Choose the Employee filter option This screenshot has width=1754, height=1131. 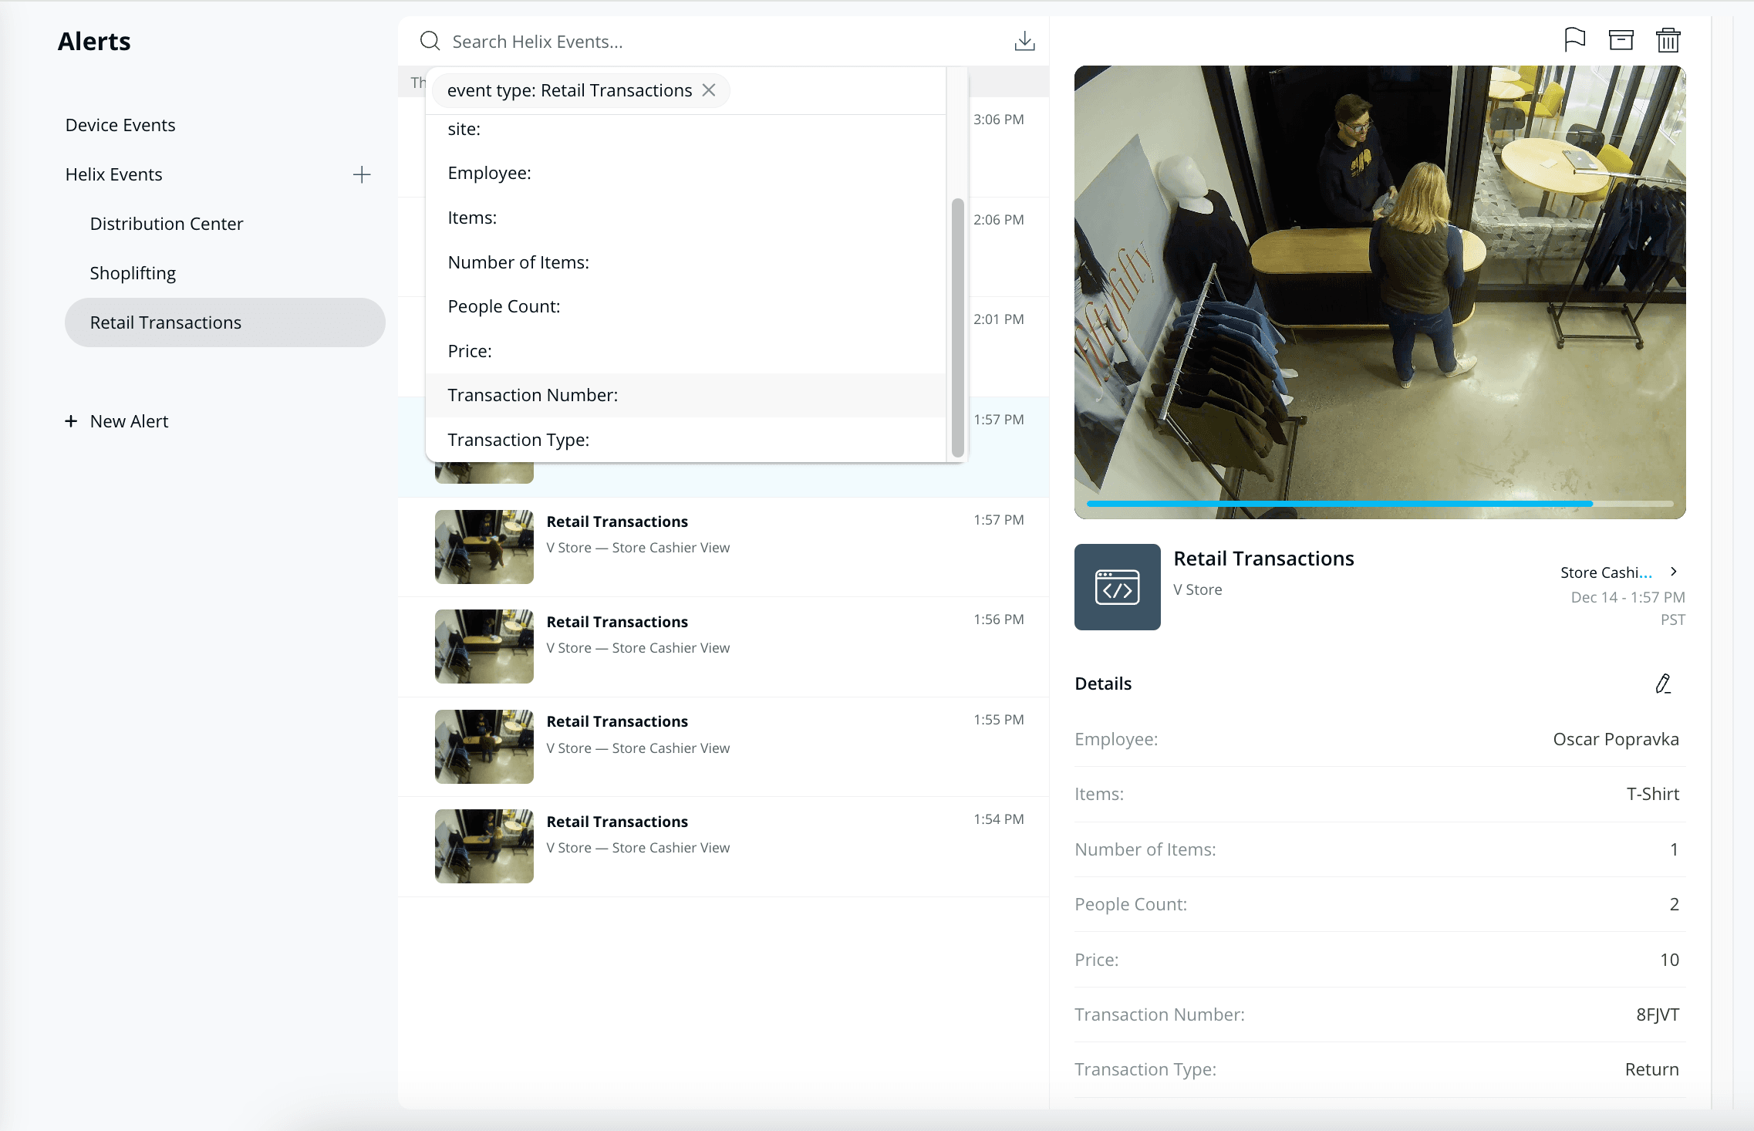click(489, 174)
